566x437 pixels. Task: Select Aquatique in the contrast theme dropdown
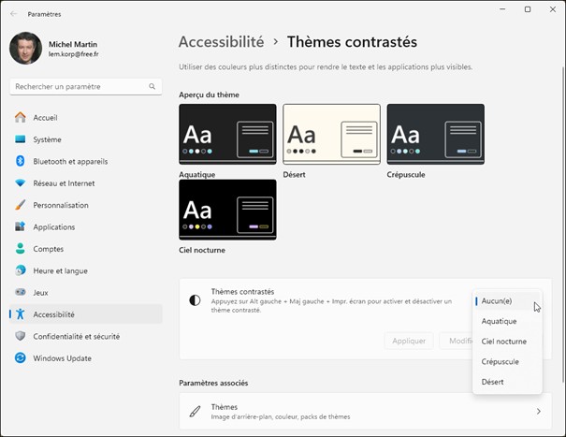[x=499, y=321]
